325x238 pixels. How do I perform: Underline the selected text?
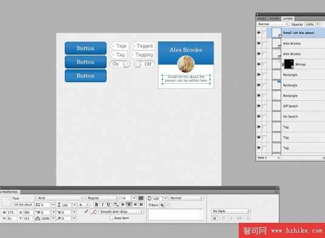pos(108,205)
